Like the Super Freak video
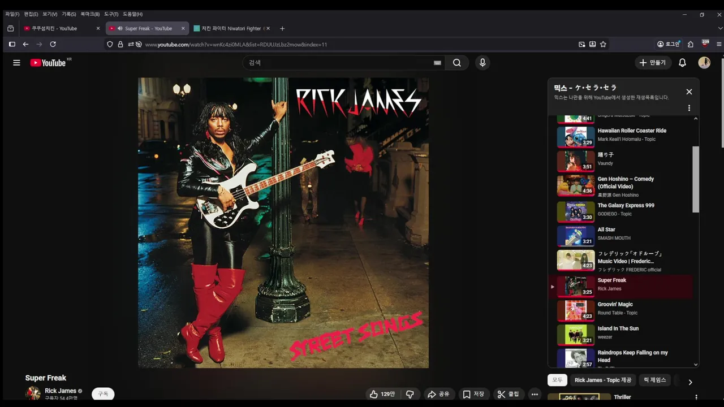 click(382, 394)
